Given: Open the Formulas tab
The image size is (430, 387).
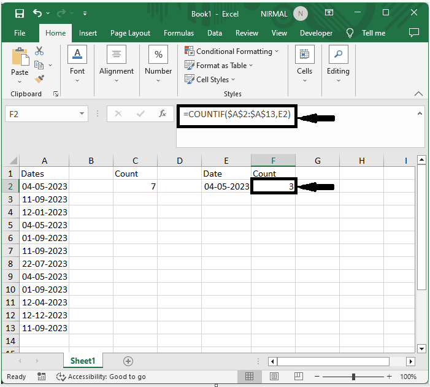Looking at the screenshot, I should click(x=179, y=33).
